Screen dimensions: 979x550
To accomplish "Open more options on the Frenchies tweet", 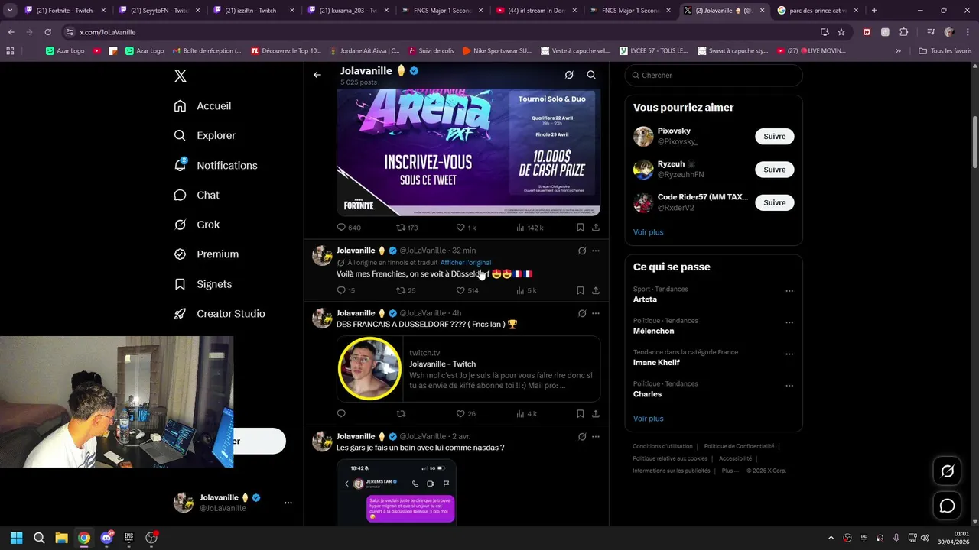I will 596,251.
